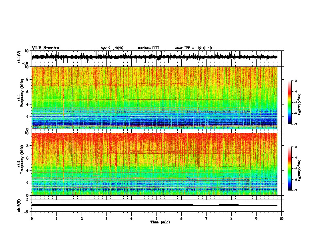Click the "VLF Spectra" plot title
The height and width of the screenshot is (245, 317).
tap(46, 48)
